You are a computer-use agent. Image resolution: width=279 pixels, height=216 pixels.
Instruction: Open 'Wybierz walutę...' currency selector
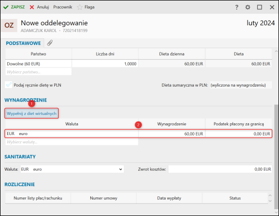(72, 142)
